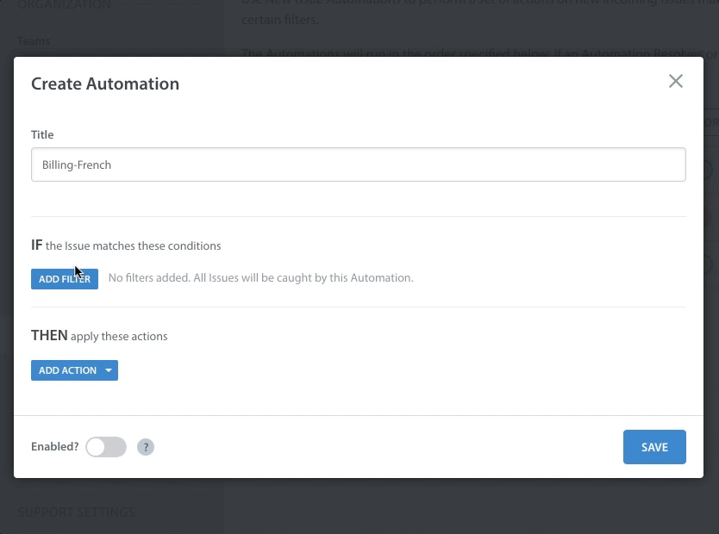Click the Title field label

click(42, 134)
